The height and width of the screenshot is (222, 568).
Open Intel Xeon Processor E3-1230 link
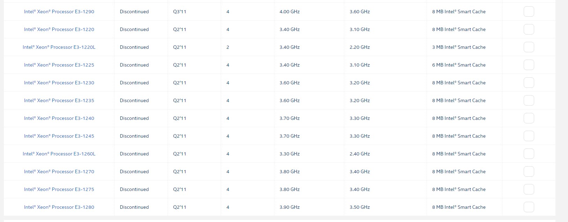click(59, 83)
